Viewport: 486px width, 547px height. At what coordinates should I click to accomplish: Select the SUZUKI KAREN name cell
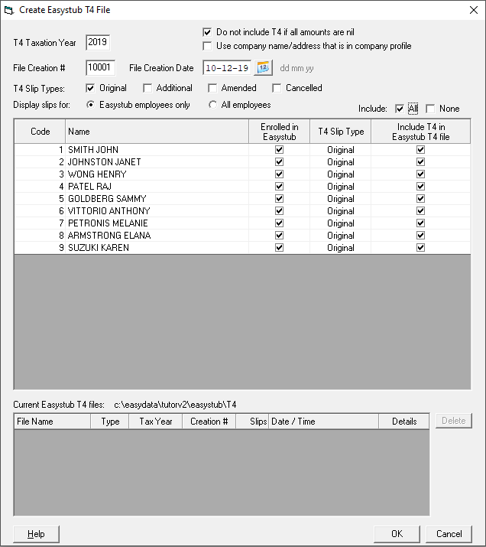click(157, 247)
